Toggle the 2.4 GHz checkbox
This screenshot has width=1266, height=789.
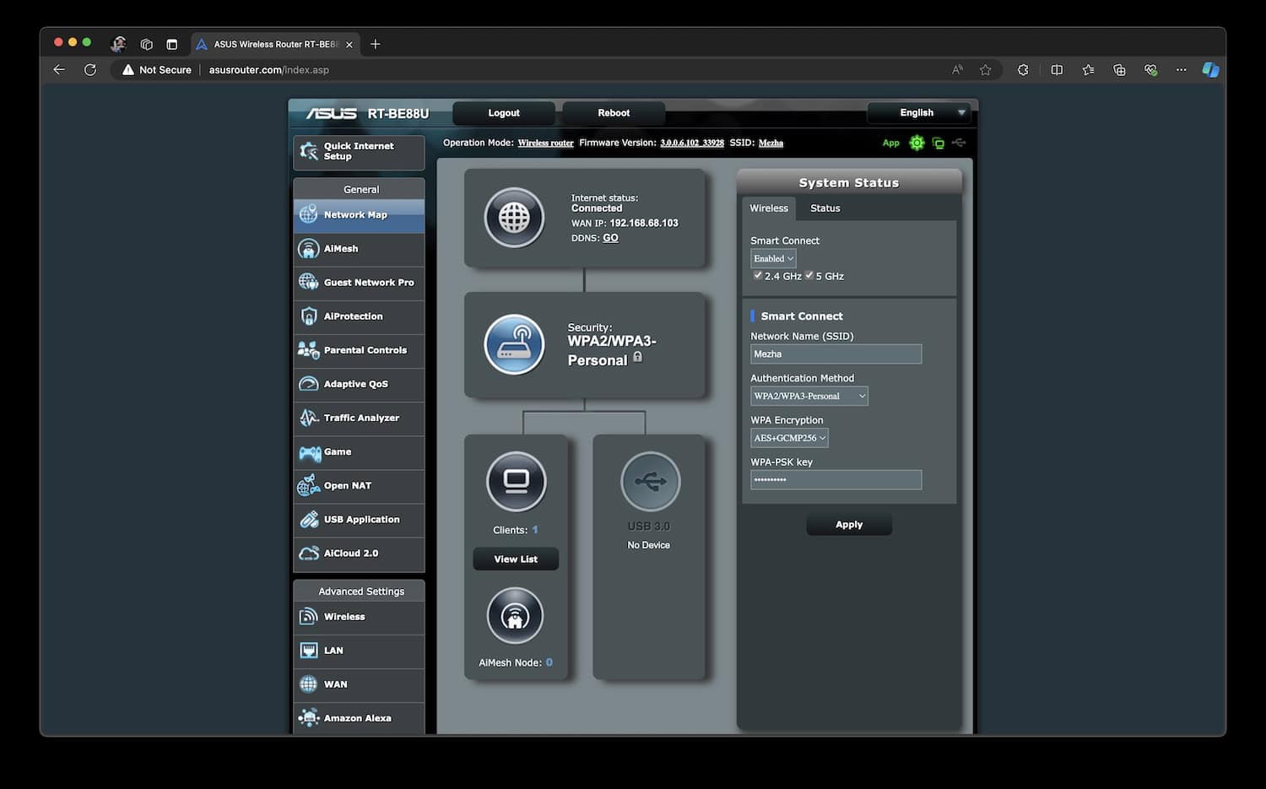tap(758, 275)
